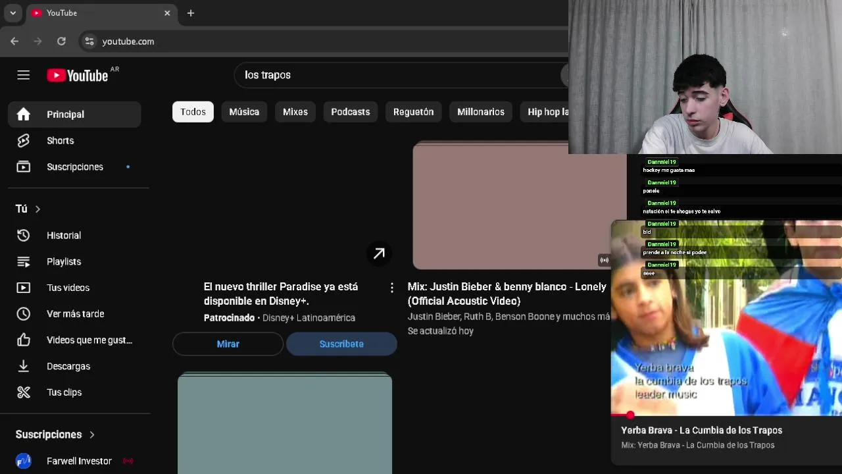
Task: Select the Mixes filter chip
Action: click(x=295, y=112)
